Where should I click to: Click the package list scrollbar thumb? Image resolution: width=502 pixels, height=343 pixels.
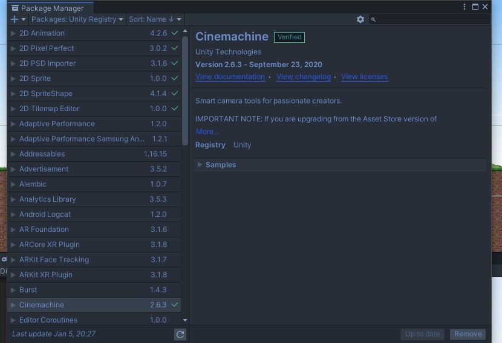(x=184, y=91)
